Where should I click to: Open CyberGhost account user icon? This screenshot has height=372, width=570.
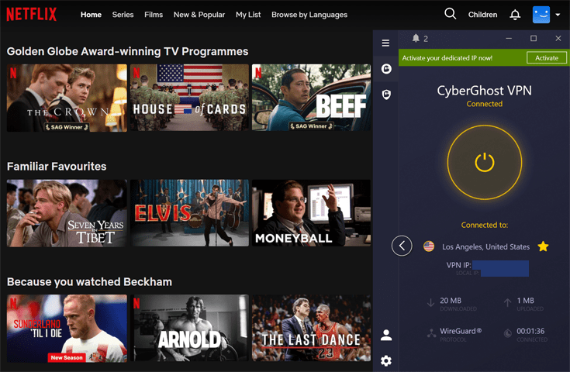[x=386, y=335]
